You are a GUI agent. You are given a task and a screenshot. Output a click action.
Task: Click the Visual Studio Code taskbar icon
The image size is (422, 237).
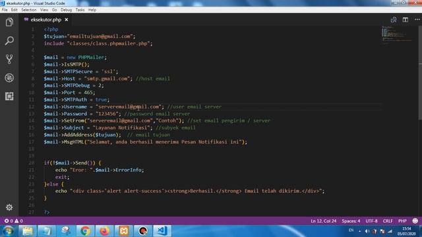coord(162,231)
